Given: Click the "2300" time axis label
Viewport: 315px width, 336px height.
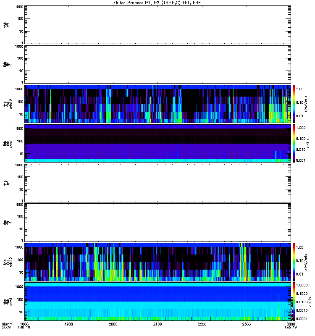Looking at the screenshot, I should pos(247,324).
